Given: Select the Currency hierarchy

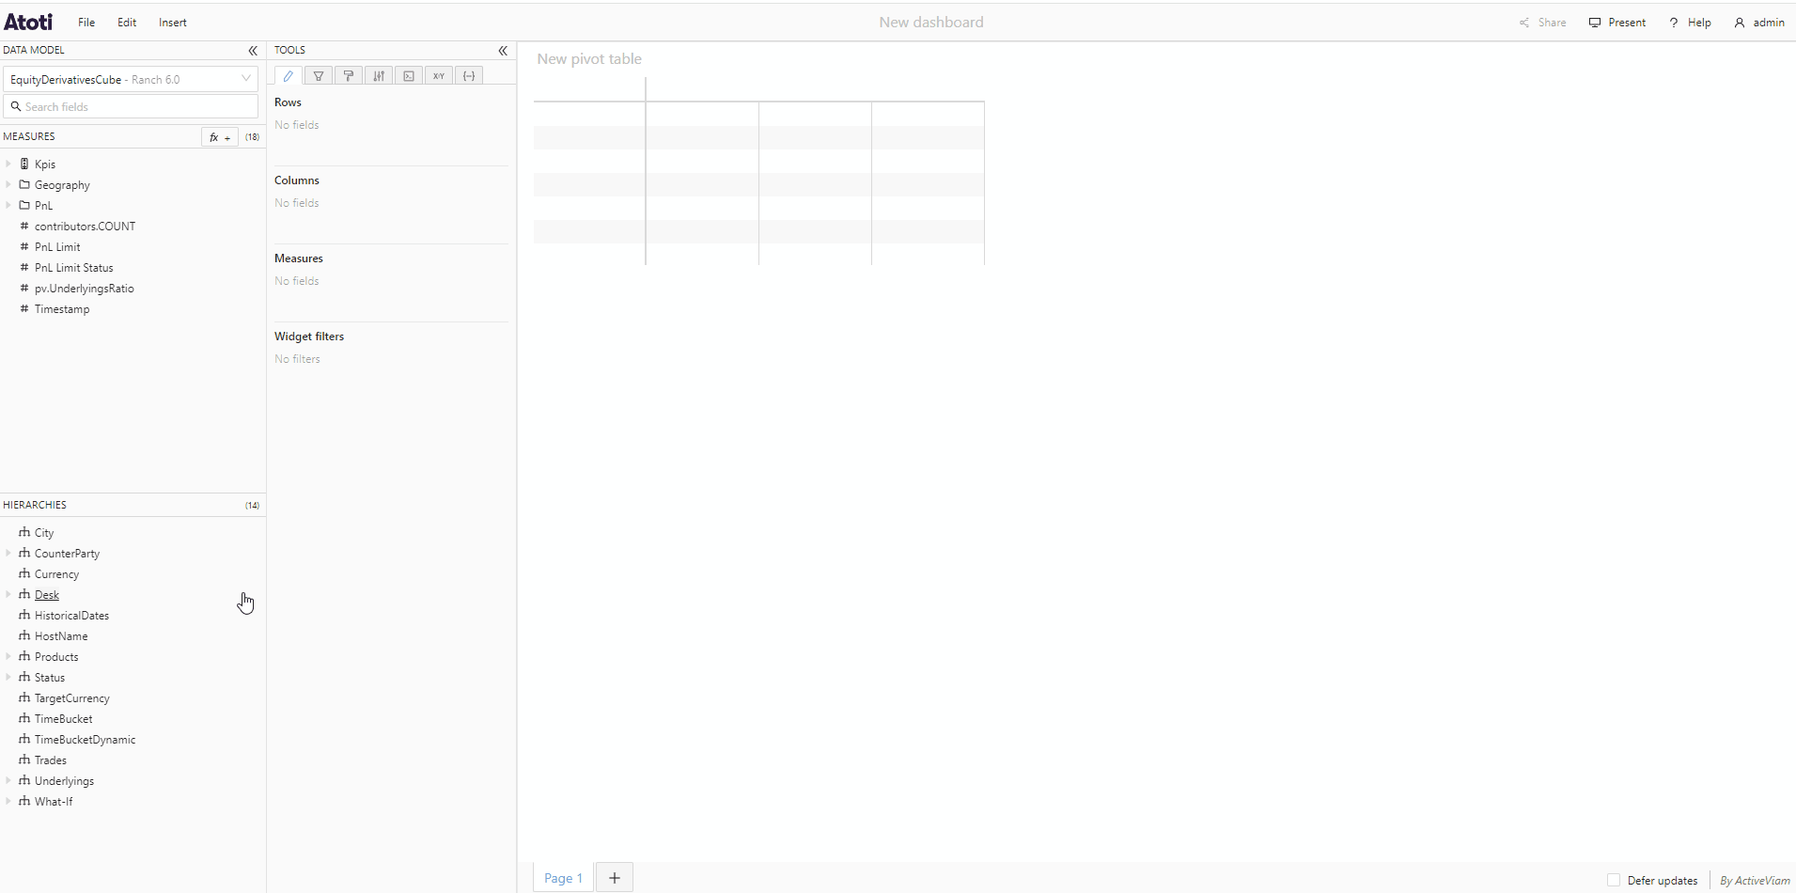Looking at the screenshot, I should pos(56,574).
